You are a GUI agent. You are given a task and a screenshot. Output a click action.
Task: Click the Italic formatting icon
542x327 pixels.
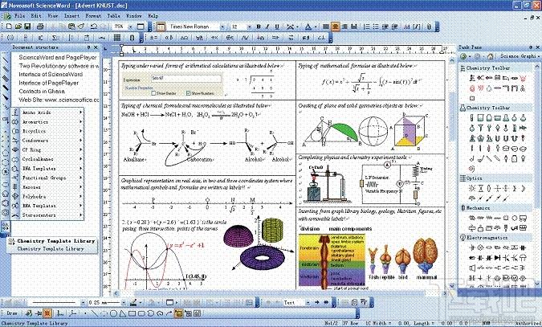[267, 27]
